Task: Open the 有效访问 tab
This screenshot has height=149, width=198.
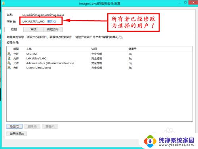Action: point(53,29)
